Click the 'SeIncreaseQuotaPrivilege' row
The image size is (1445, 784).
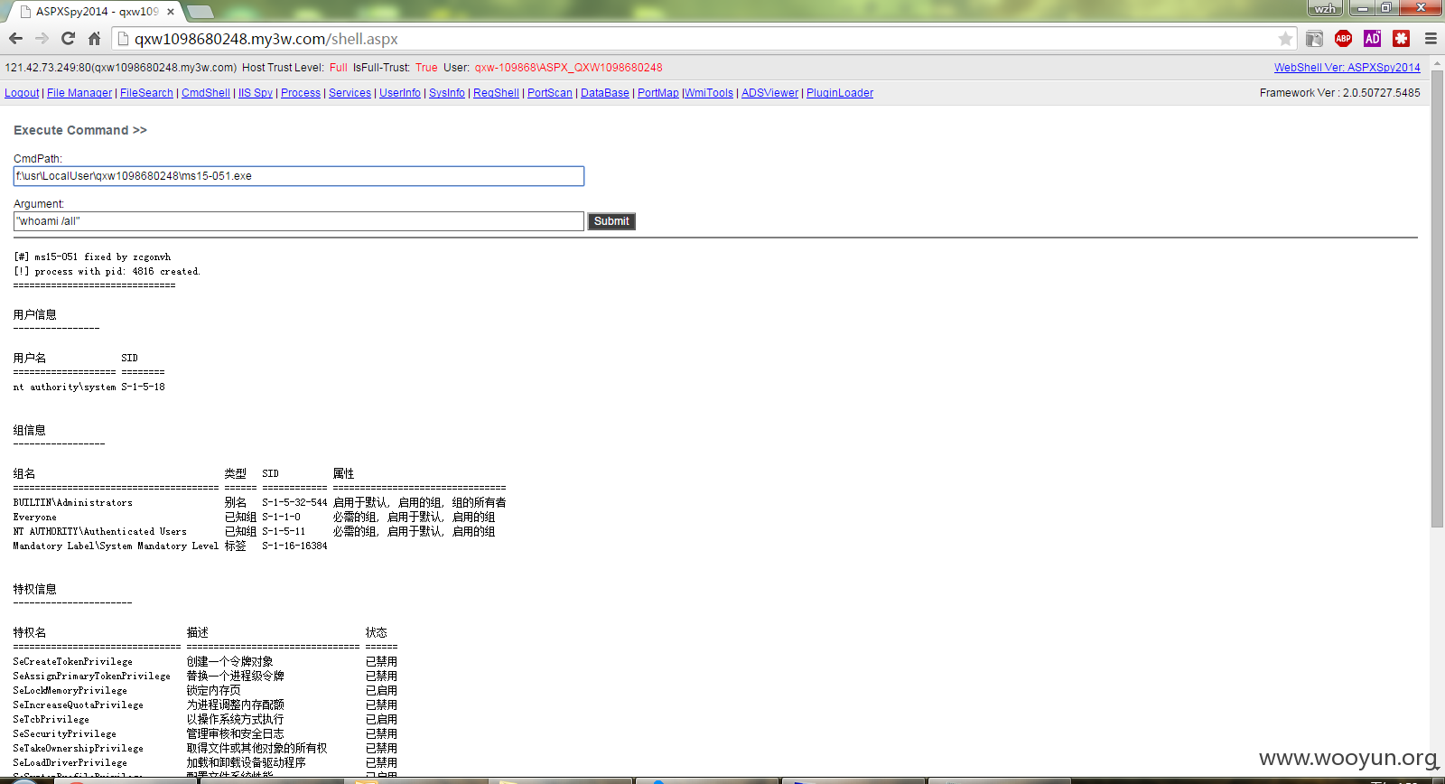tap(205, 705)
